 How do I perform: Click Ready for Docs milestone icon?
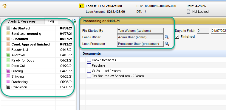point(8,60)
